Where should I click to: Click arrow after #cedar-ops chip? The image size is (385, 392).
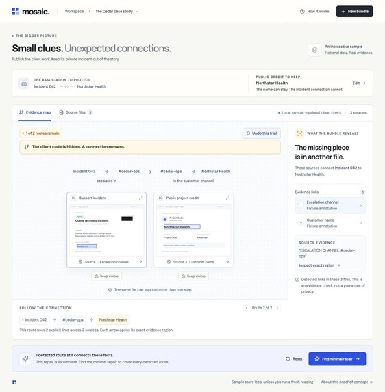click(x=91, y=320)
